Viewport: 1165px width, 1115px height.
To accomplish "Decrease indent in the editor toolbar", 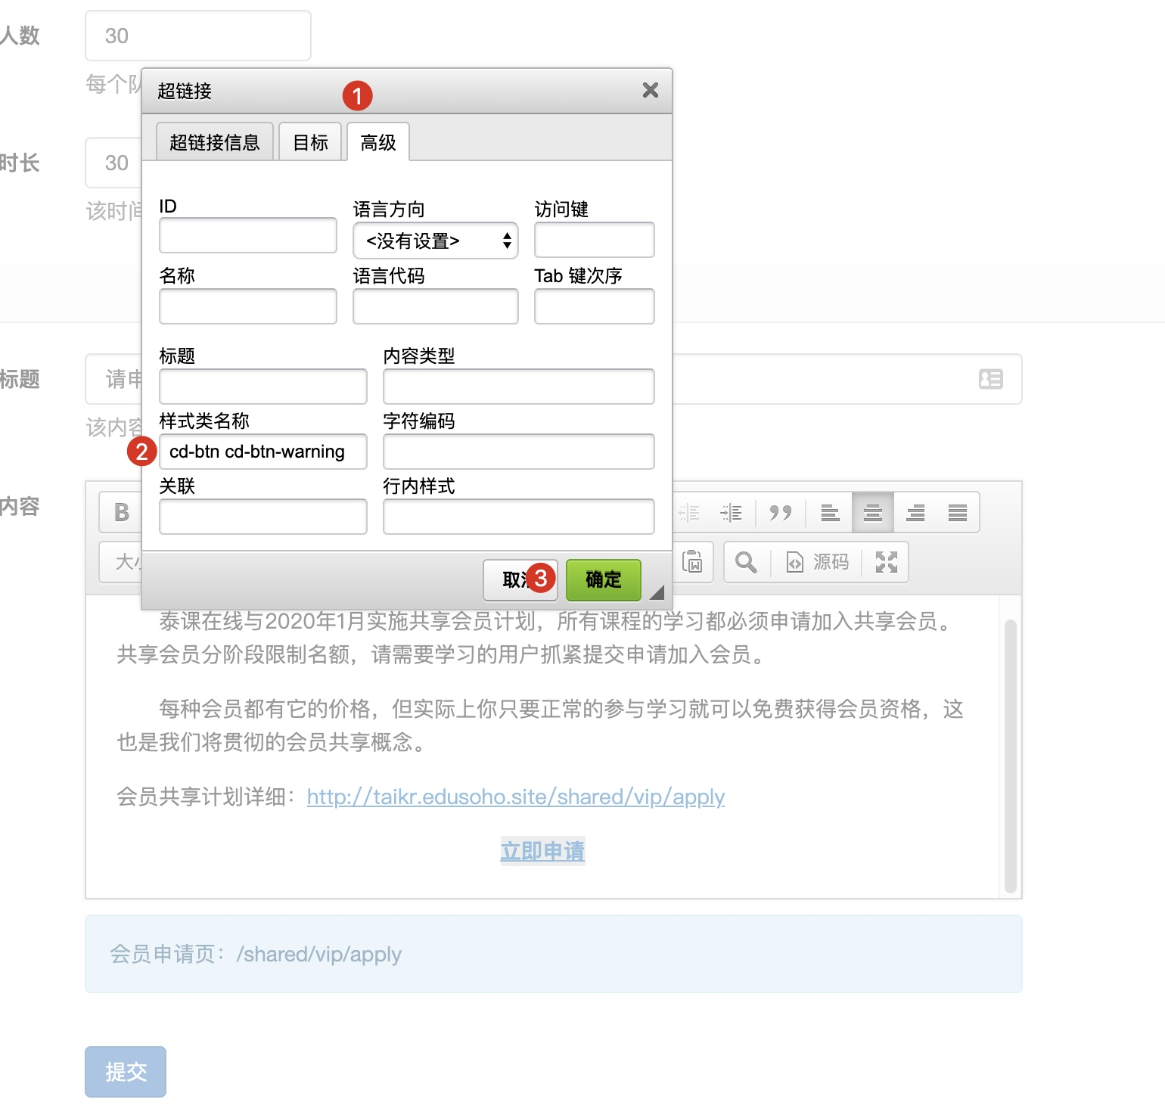I will 688,513.
